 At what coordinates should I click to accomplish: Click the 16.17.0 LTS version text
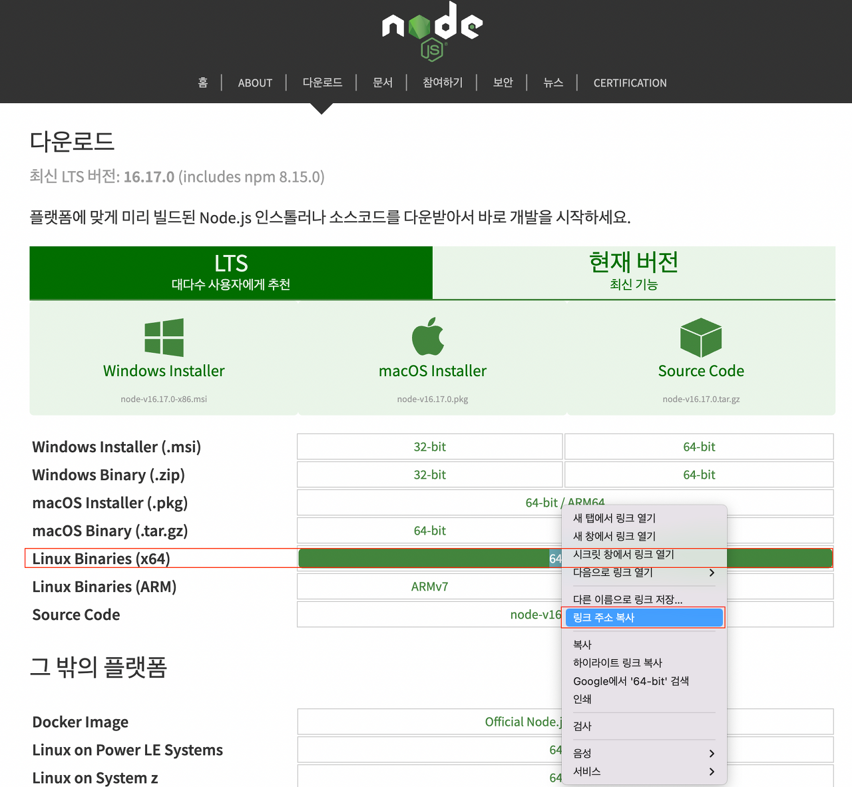pyautogui.click(x=149, y=176)
